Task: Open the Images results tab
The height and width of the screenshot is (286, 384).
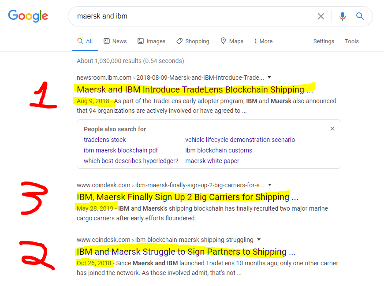Action: [151, 41]
